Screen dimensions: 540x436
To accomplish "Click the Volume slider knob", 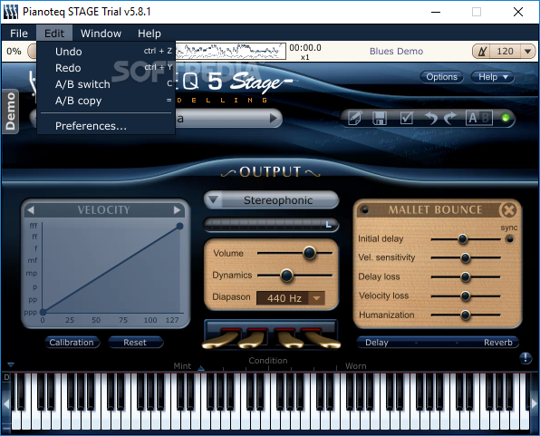I will pyautogui.click(x=309, y=253).
